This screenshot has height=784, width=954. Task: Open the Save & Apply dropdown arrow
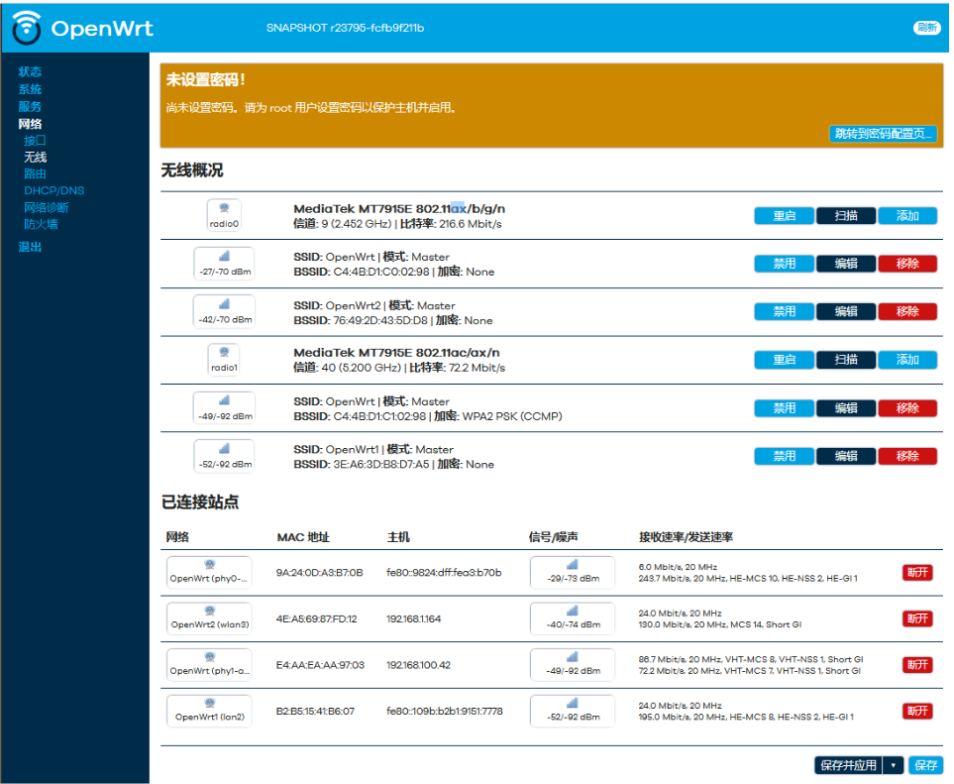click(894, 765)
